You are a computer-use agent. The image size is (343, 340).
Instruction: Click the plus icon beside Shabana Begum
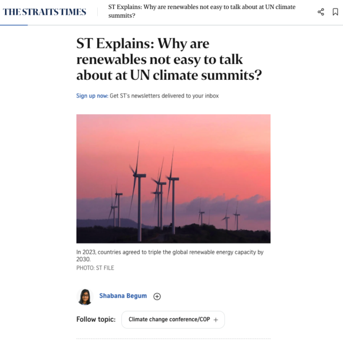[157, 296]
